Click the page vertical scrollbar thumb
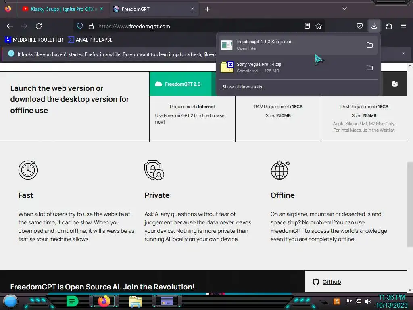 pos(410,204)
